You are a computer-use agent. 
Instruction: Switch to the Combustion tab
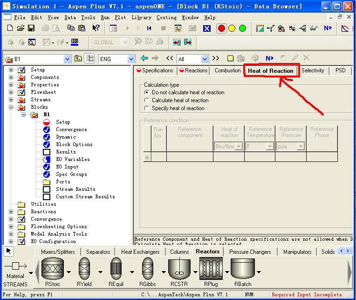click(227, 70)
